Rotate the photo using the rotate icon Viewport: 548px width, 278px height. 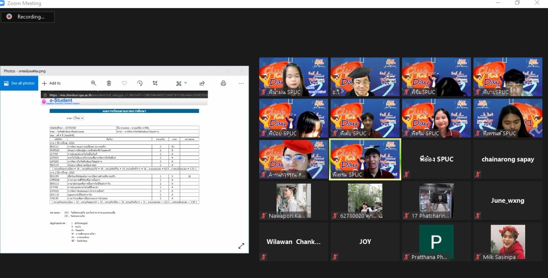[x=140, y=83]
